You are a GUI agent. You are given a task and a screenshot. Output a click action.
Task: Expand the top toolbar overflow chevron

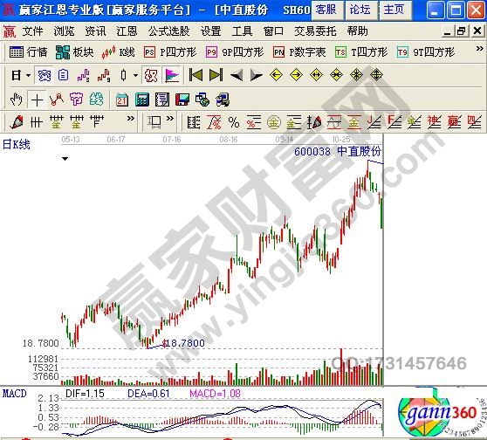coord(479,49)
